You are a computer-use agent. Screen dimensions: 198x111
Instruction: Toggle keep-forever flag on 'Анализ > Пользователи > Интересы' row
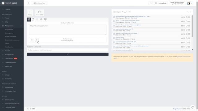coord(187,34)
